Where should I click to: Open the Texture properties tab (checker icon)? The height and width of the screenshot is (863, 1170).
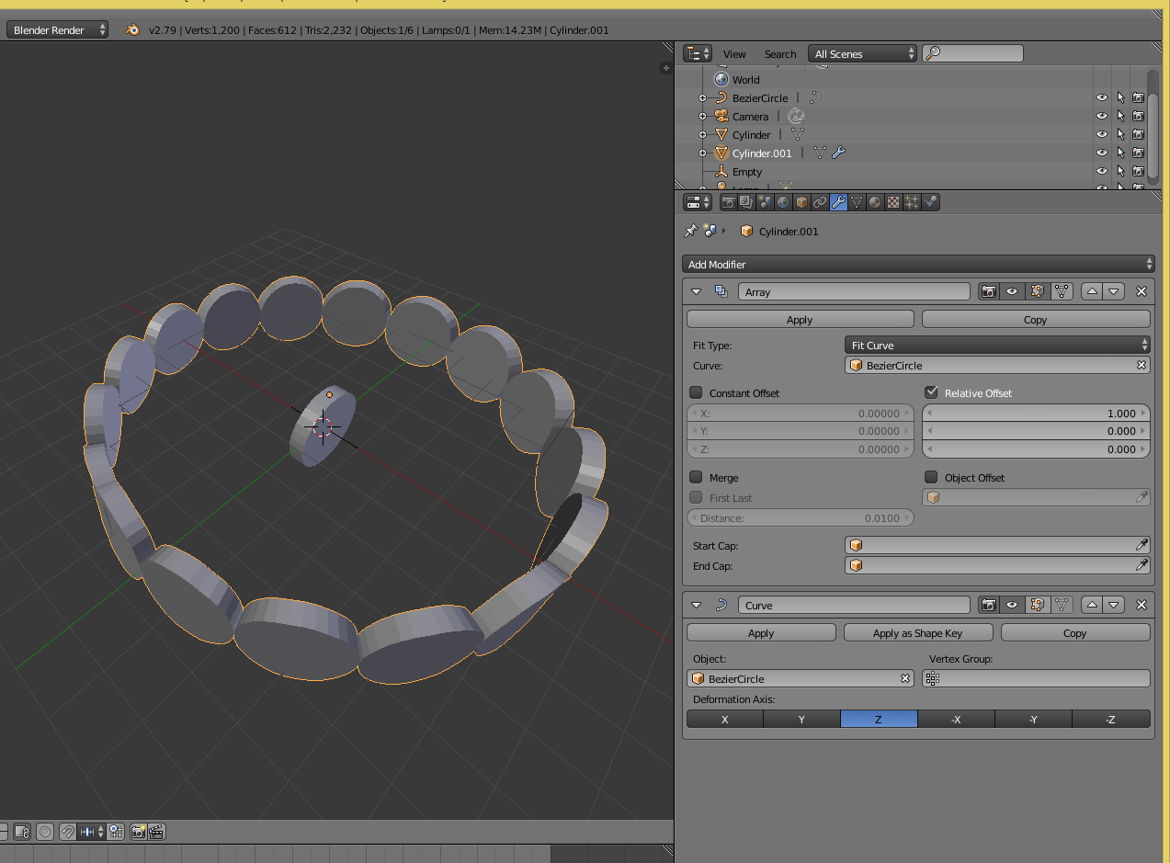click(893, 202)
